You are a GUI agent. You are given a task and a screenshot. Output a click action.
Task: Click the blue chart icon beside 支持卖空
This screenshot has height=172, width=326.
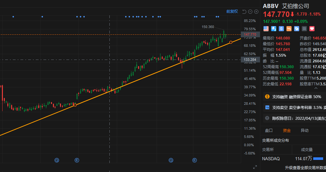[267, 107]
